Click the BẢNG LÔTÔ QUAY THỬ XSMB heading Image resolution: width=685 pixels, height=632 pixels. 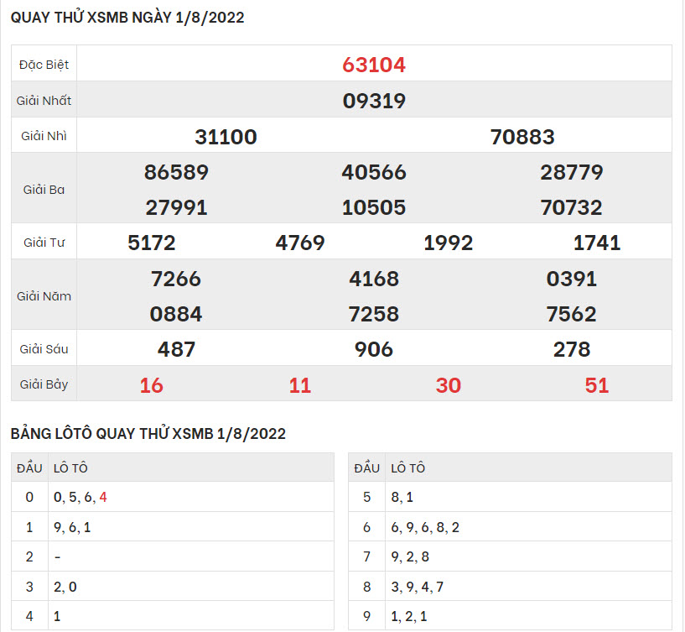pyautogui.click(x=148, y=434)
